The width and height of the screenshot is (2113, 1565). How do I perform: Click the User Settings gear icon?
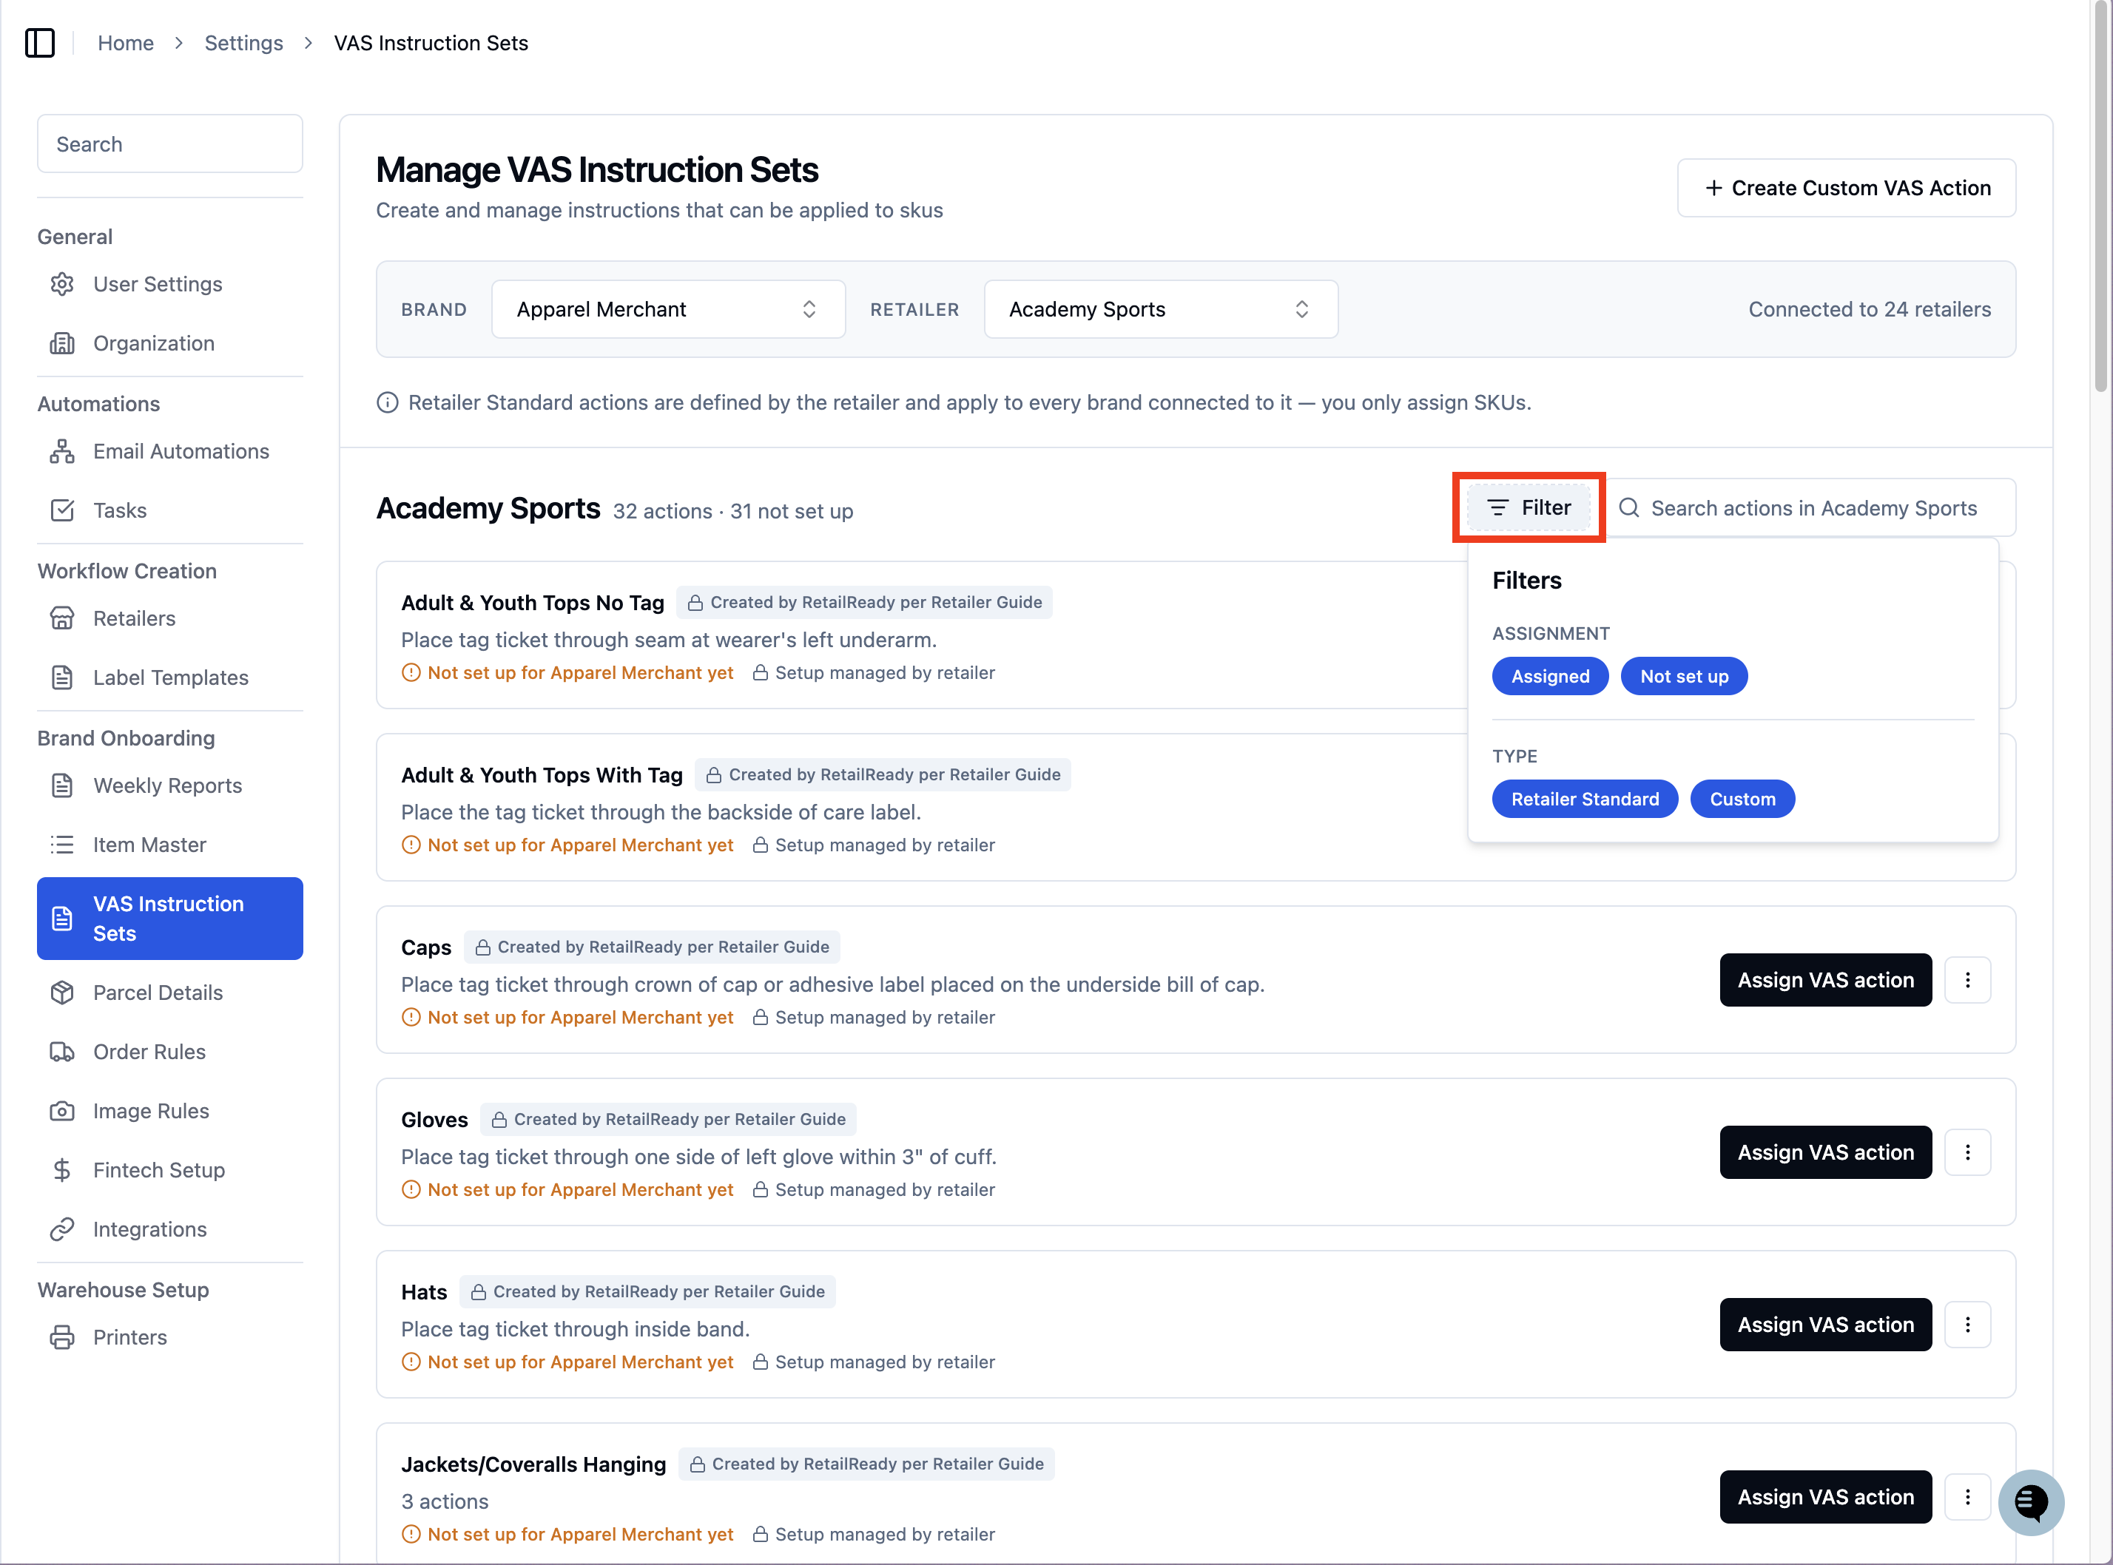(x=63, y=284)
